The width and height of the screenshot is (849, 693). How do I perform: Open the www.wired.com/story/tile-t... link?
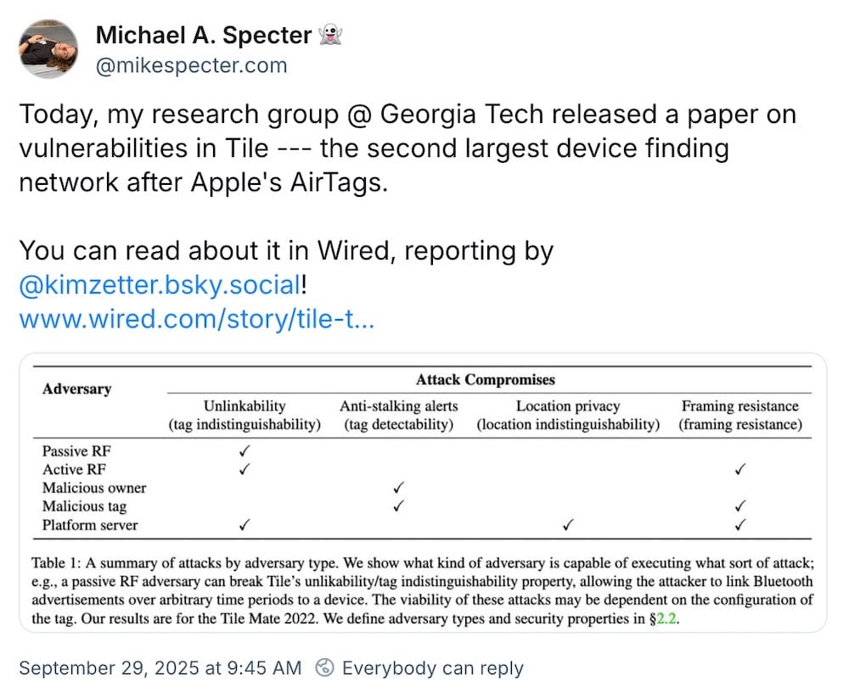197,319
